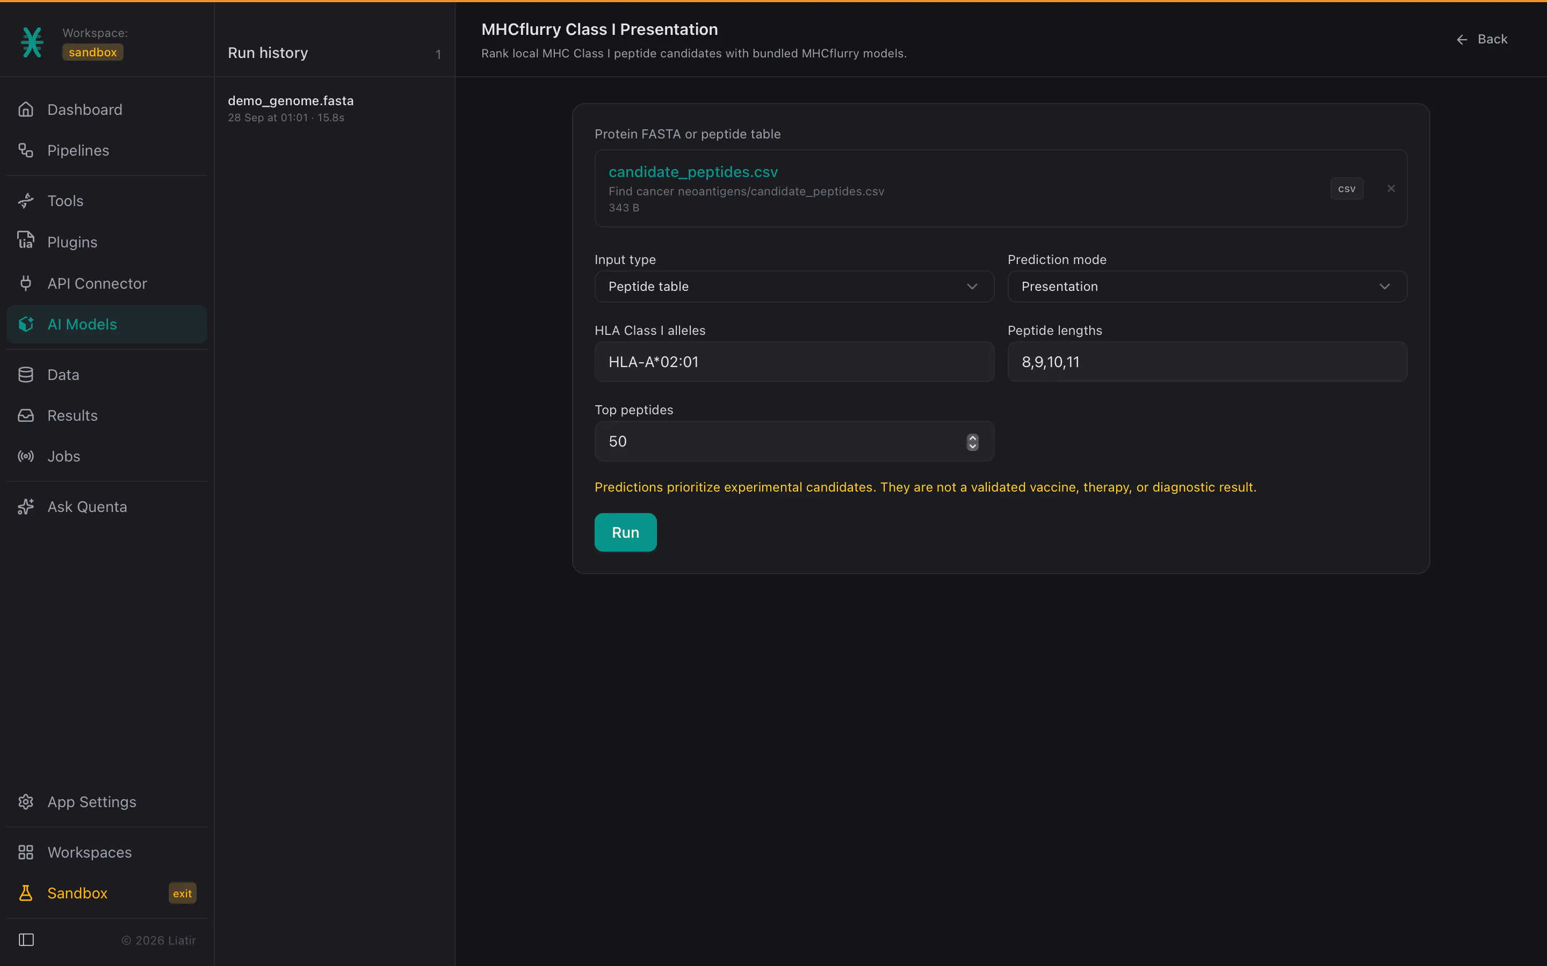This screenshot has width=1547, height=966.
Task: Select the Sandbox flask icon
Action: coord(26,893)
